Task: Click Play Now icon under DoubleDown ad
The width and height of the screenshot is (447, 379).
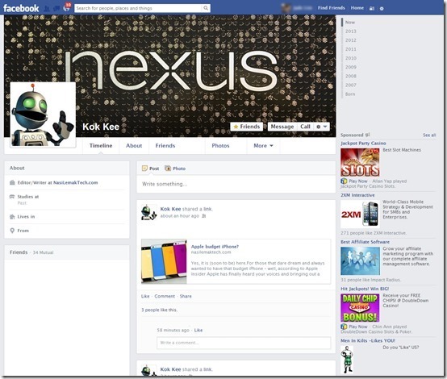Action: [344, 327]
